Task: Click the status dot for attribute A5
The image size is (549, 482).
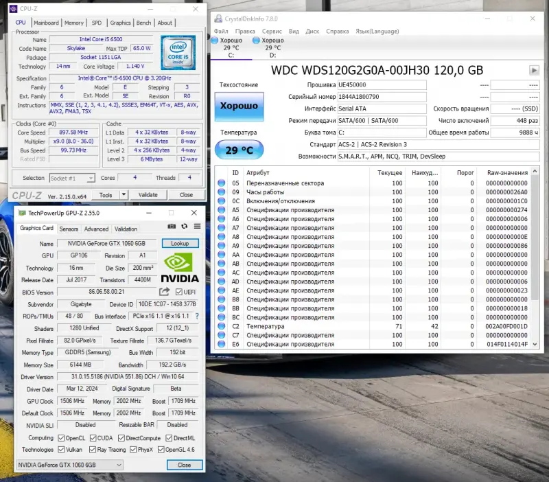Action: (221, 210)
